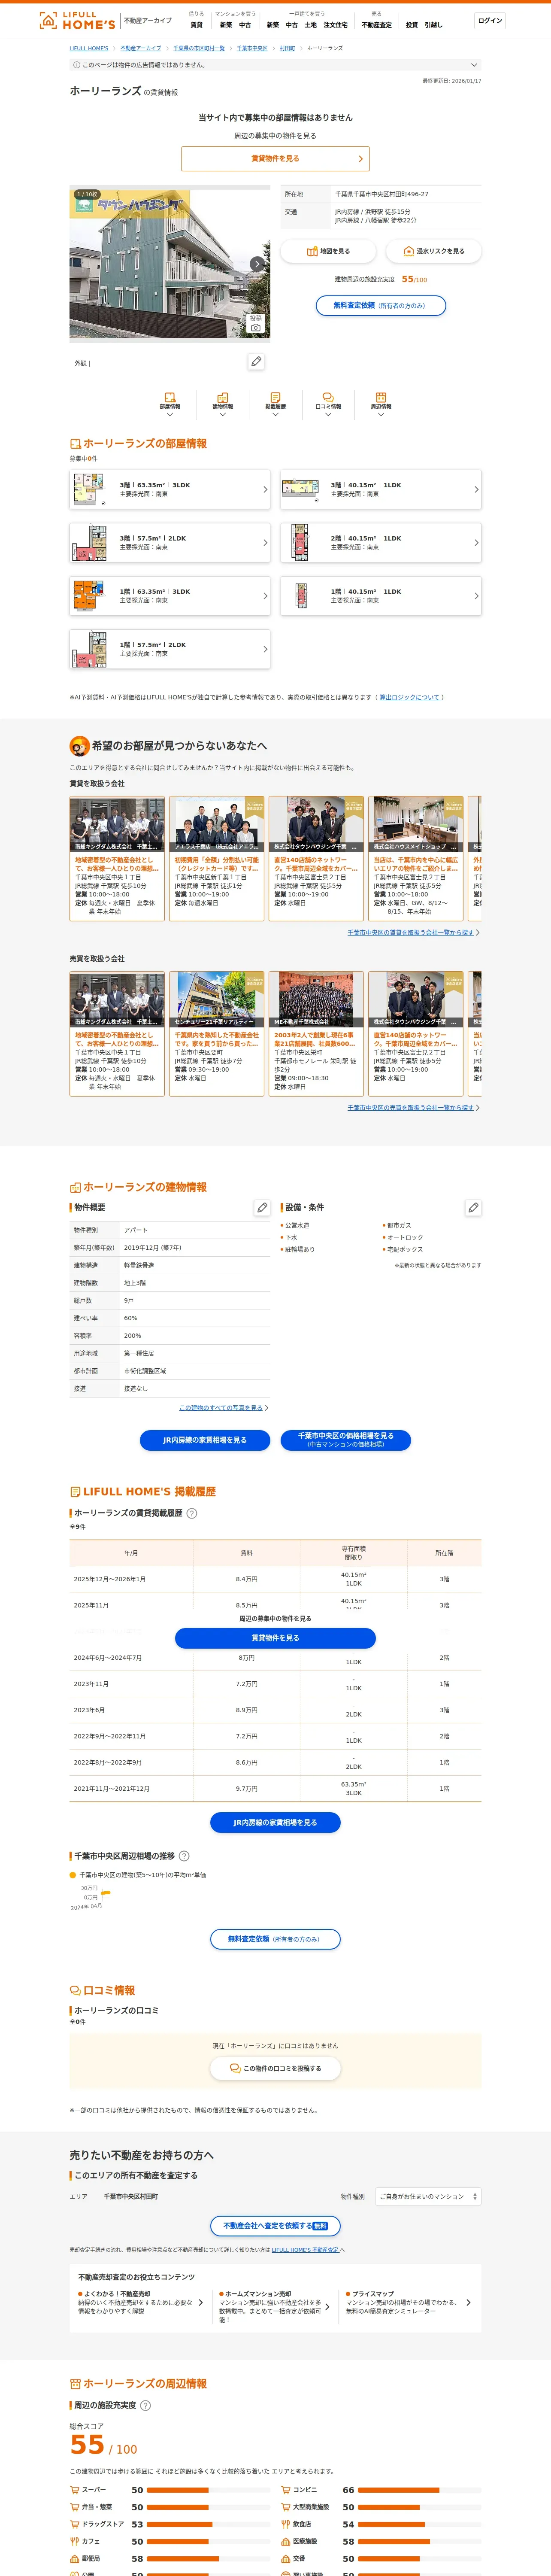The width and height of the screenshot is (551, 2576).
Task: Open 南総キングダム rental company card
Action: click(117, 858)
